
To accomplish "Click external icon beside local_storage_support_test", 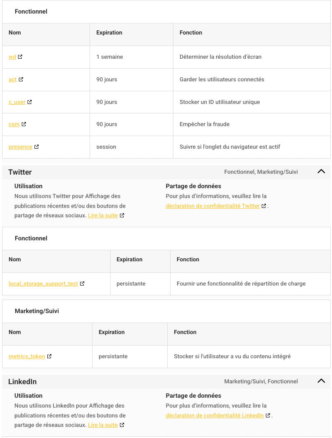I will click(82, 284).
